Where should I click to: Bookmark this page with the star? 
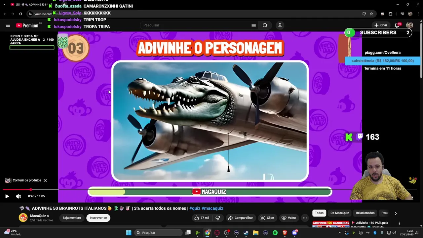pos(371,14)
